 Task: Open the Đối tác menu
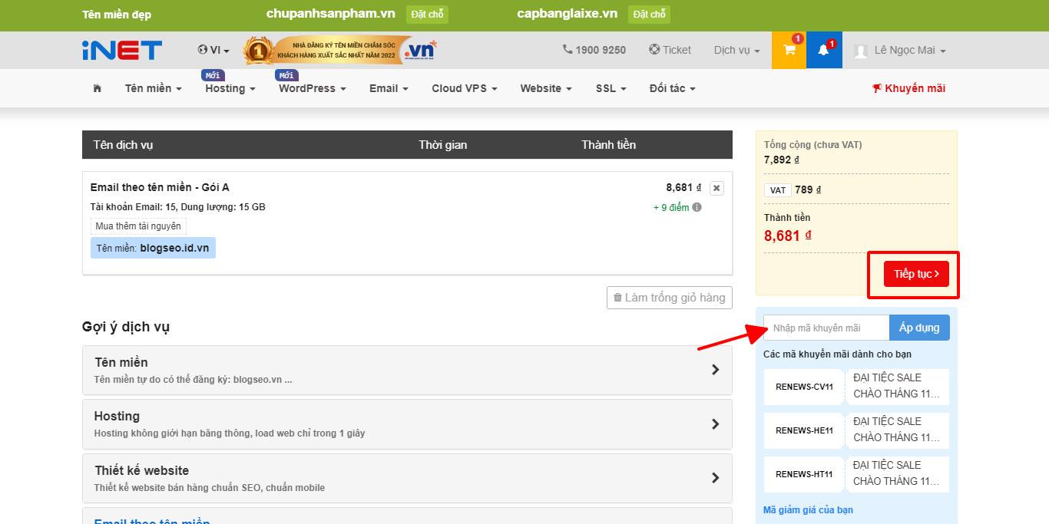tap(673, 88)
